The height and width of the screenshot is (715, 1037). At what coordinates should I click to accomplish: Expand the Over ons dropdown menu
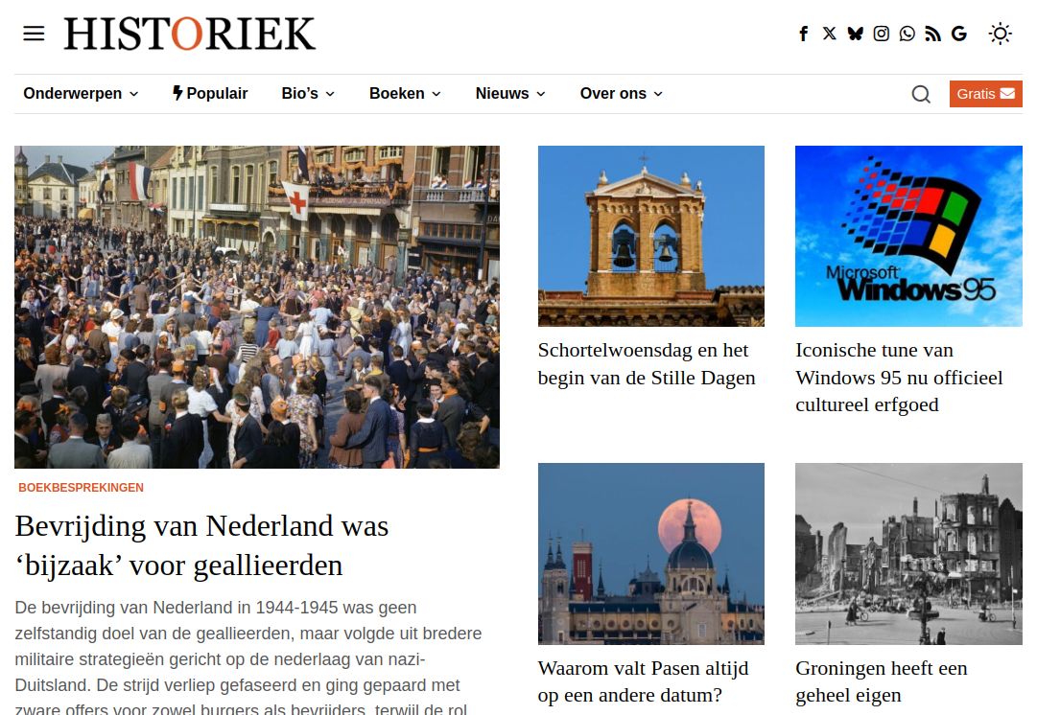point(621,94)
